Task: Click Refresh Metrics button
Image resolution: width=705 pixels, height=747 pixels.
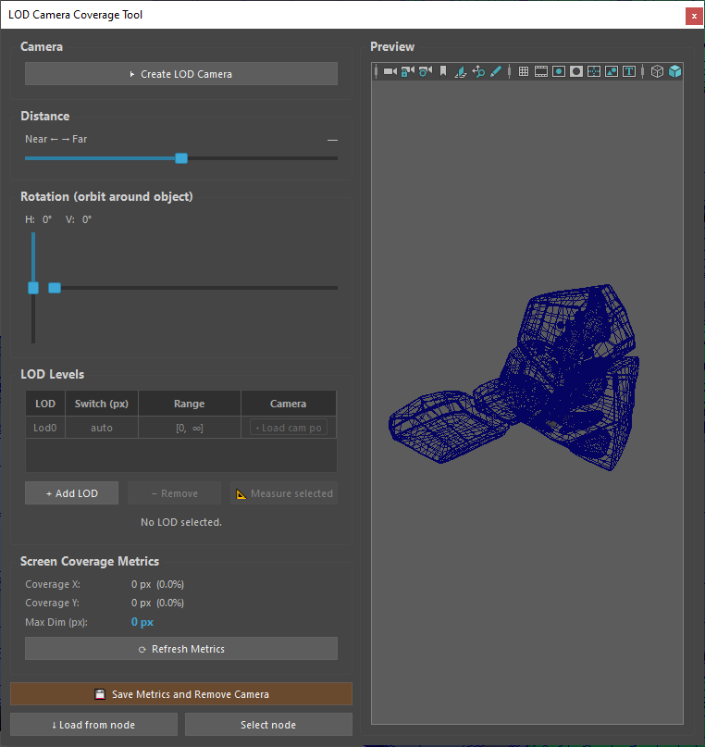Action: point(181,649)
